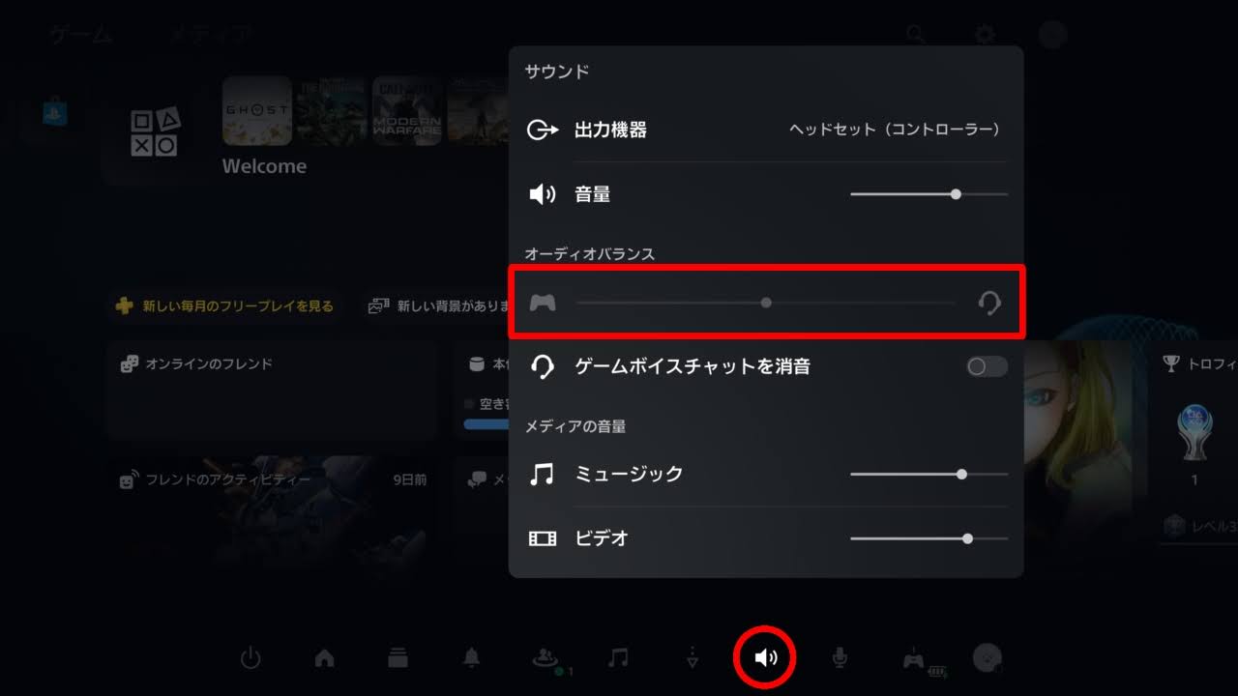
Task: Adjust the ビデオ volume slider
Action: pyautogui.click(x=928, y=538)
